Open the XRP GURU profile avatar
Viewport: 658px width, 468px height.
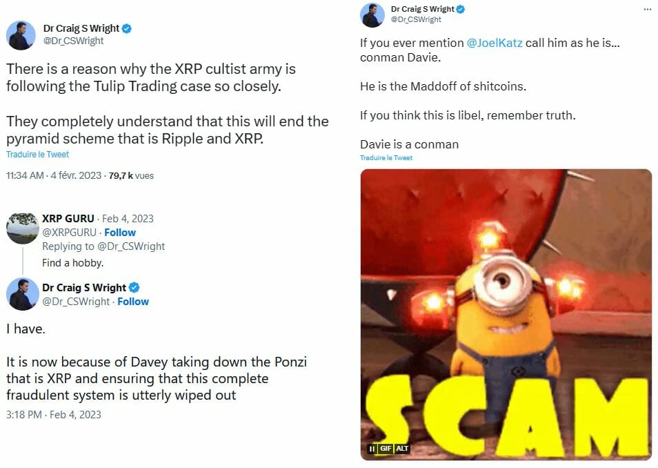(23, 228)
